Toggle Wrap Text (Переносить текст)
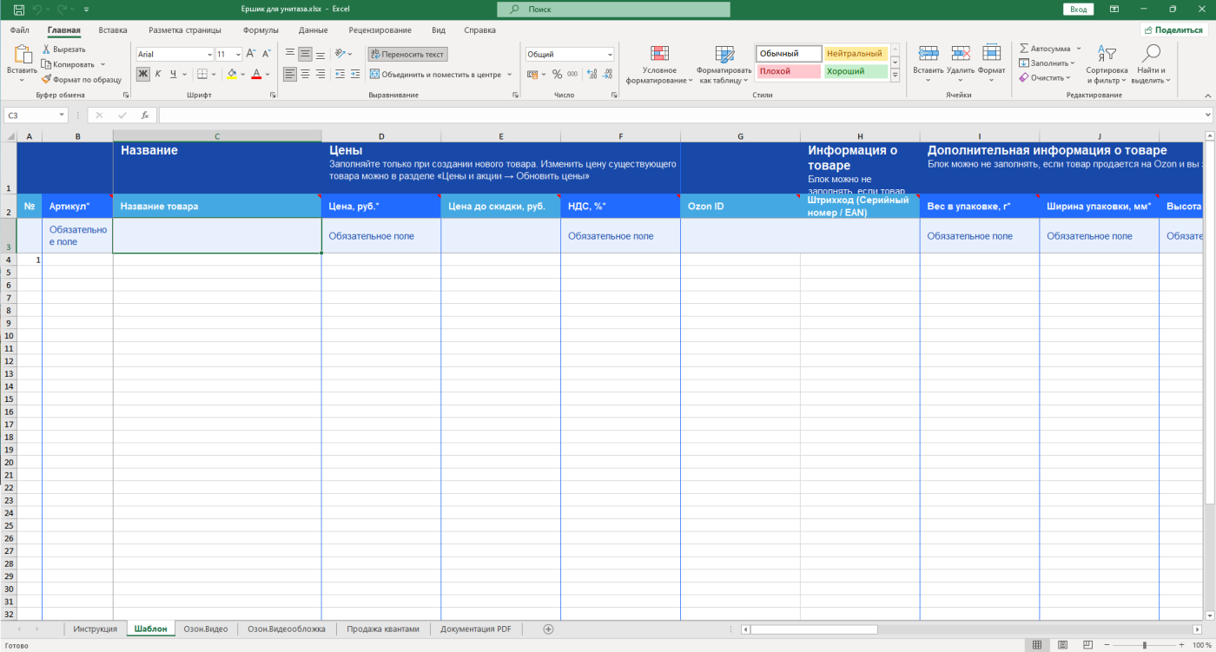 click(x=407, y=54)
